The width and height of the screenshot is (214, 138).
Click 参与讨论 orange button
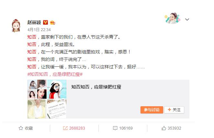point(152,110)
